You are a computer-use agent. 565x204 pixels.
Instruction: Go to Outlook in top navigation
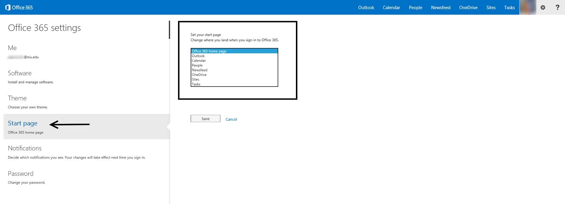click(x=366, y=7)
